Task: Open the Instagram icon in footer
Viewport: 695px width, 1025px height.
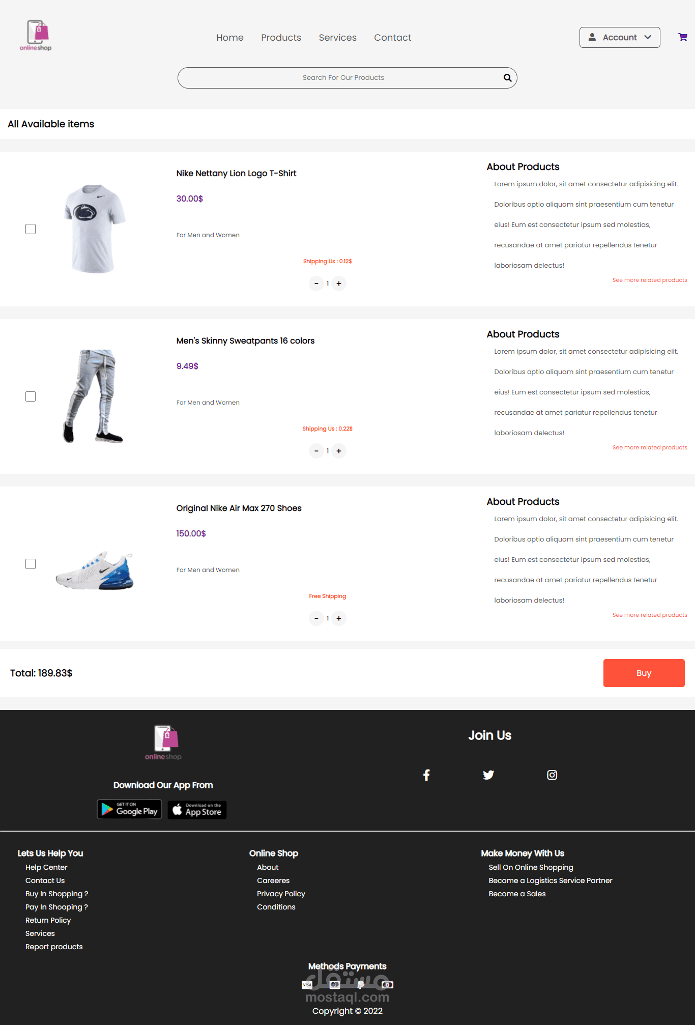Action: 552,775
